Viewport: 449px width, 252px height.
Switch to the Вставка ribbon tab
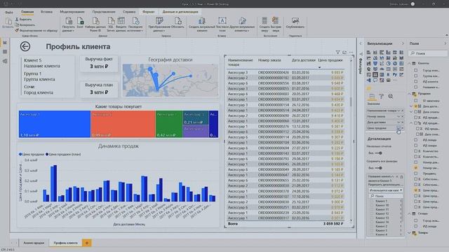coord(46,12)
